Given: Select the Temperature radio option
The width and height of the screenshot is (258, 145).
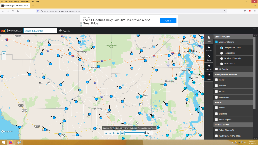Looking at the screenshot, I should point(222,53).
